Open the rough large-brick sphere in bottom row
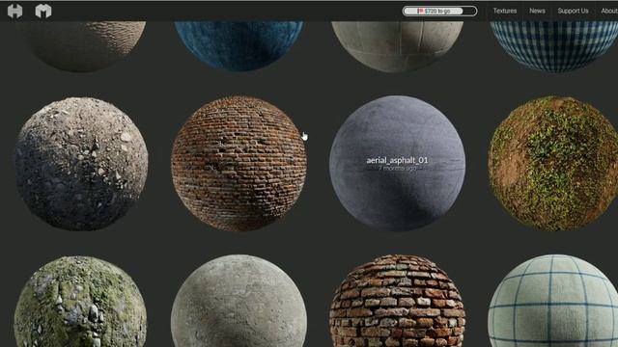Viewport: 618px width, 347px height. point(397,301)
